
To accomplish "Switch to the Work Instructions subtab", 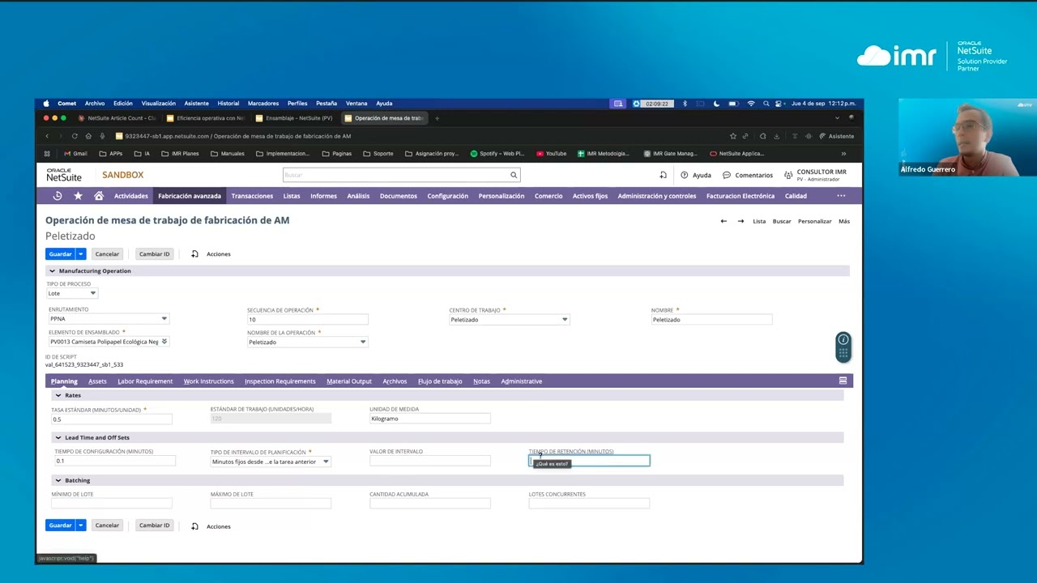I will pyautogui.click(x=208, y=381).
